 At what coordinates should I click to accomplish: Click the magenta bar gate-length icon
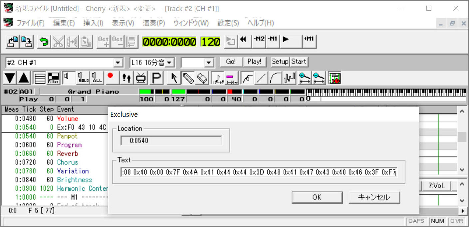click(x=232, y=78)
